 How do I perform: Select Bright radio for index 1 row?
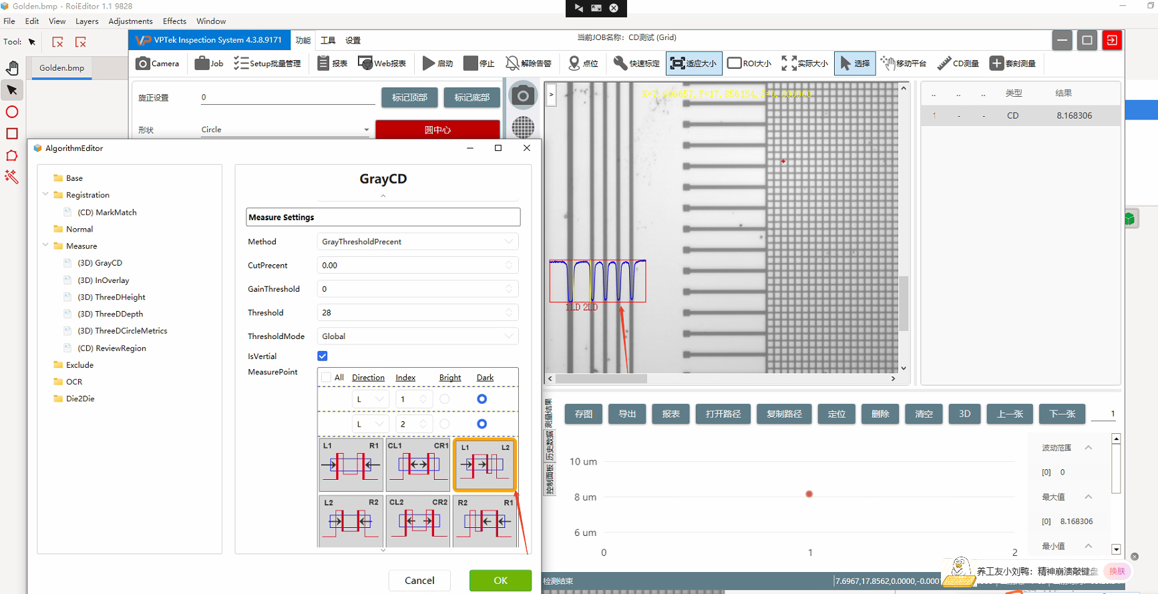[x=445, y=399]
